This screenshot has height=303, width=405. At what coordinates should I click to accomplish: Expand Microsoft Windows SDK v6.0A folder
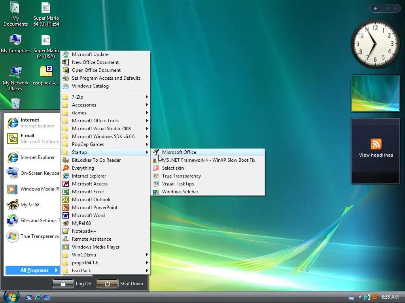coord(105,137)
